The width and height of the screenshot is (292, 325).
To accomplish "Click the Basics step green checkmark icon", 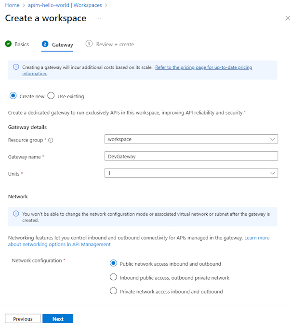I will (8, 44).
